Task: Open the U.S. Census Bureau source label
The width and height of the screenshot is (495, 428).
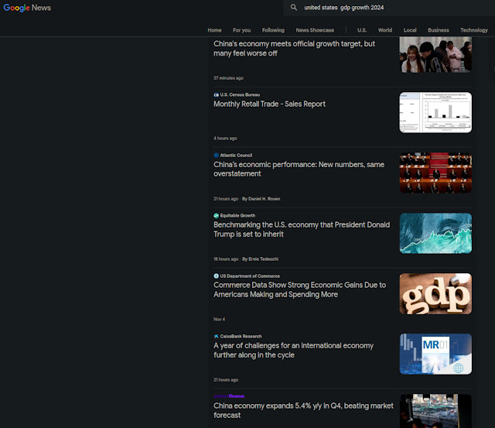Action: pyautogui.click(x=240, y=94)
